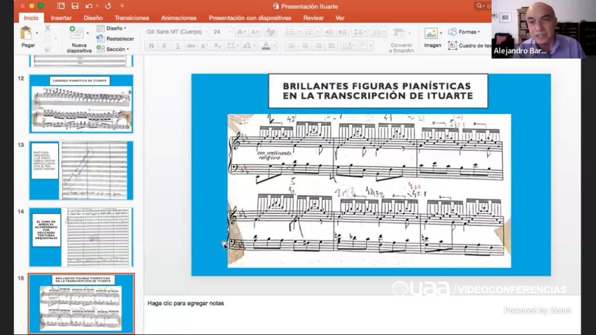The width and height of the screenshot is (596, 335).
Task: Click the subscript X₂ icon
Action: pos(217,45)
